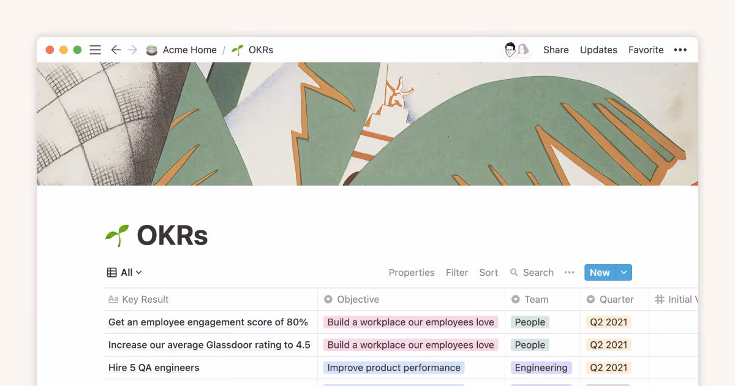
Task: Open the Filter menu
Action: 457,272
